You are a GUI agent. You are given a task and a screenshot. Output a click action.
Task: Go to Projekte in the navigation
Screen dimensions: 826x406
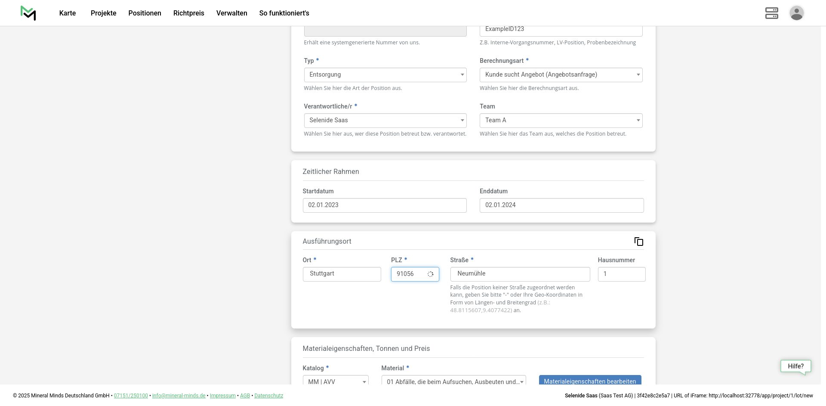[x=103, y=13]
